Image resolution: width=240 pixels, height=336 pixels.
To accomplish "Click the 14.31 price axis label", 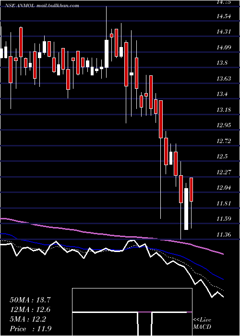I will point(224,32).
